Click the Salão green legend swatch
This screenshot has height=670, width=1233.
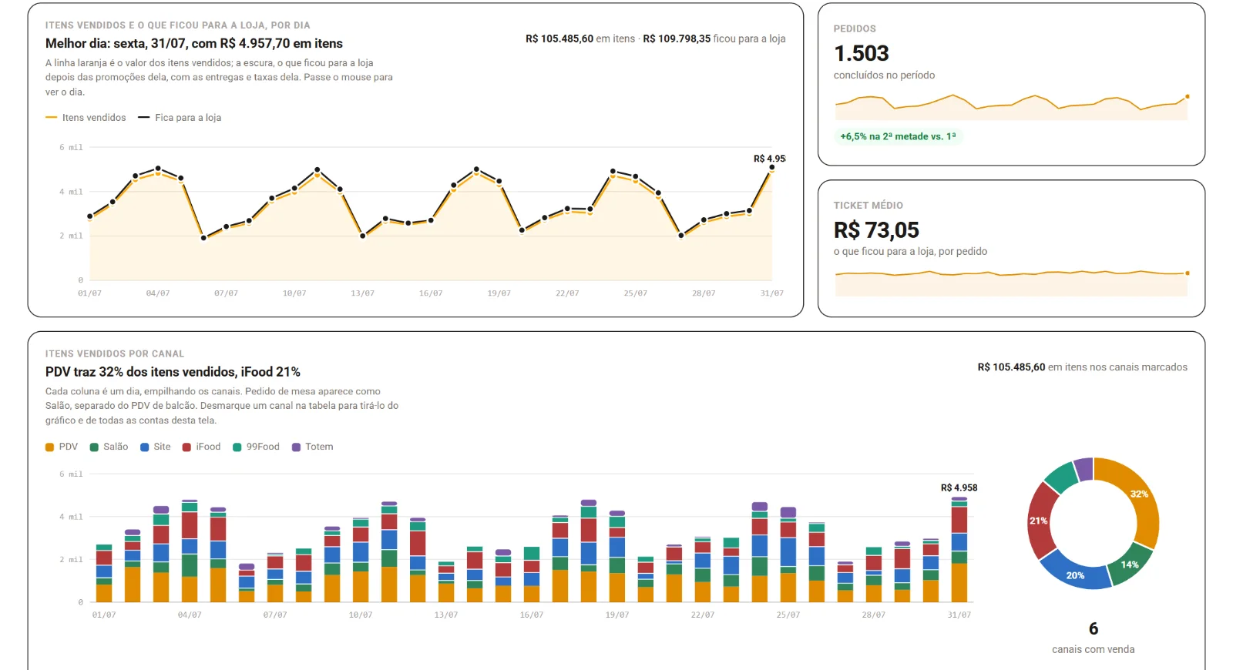coord(94,447)
